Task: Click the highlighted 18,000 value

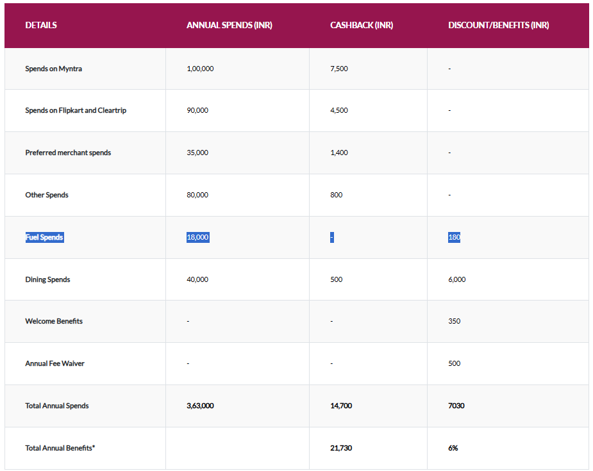Action: pos(198,237)
